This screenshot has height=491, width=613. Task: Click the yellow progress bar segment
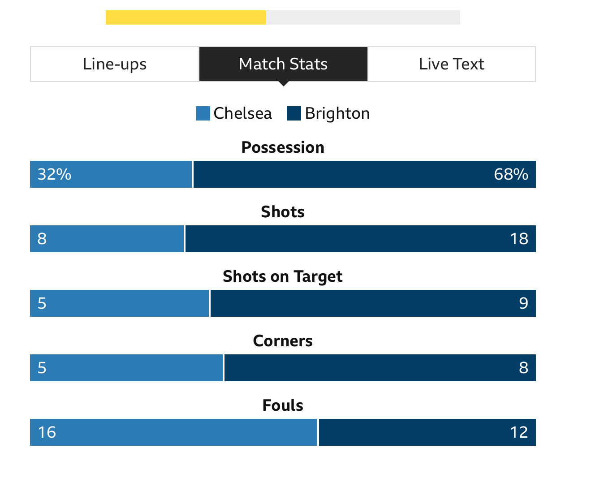click(186, 17)
